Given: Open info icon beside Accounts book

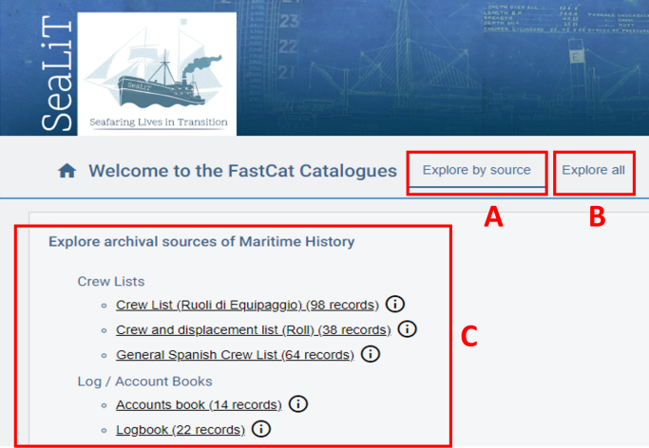Looking at the screenshot, I should [298, 404].
